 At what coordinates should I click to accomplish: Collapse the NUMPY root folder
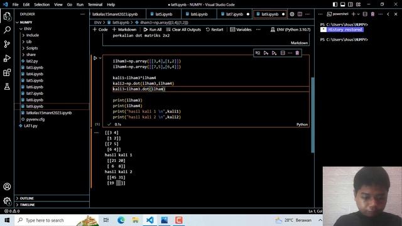pos(17,23)
